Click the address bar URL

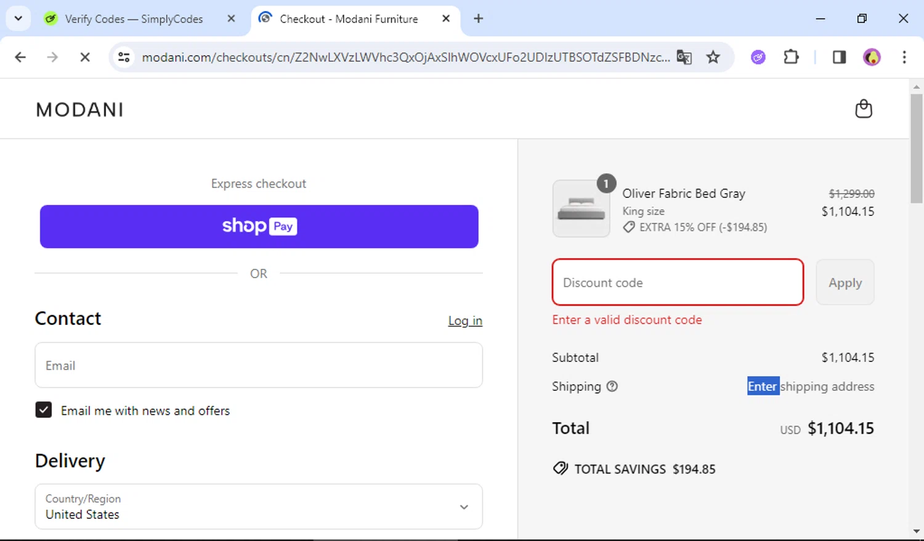[405, 57]
